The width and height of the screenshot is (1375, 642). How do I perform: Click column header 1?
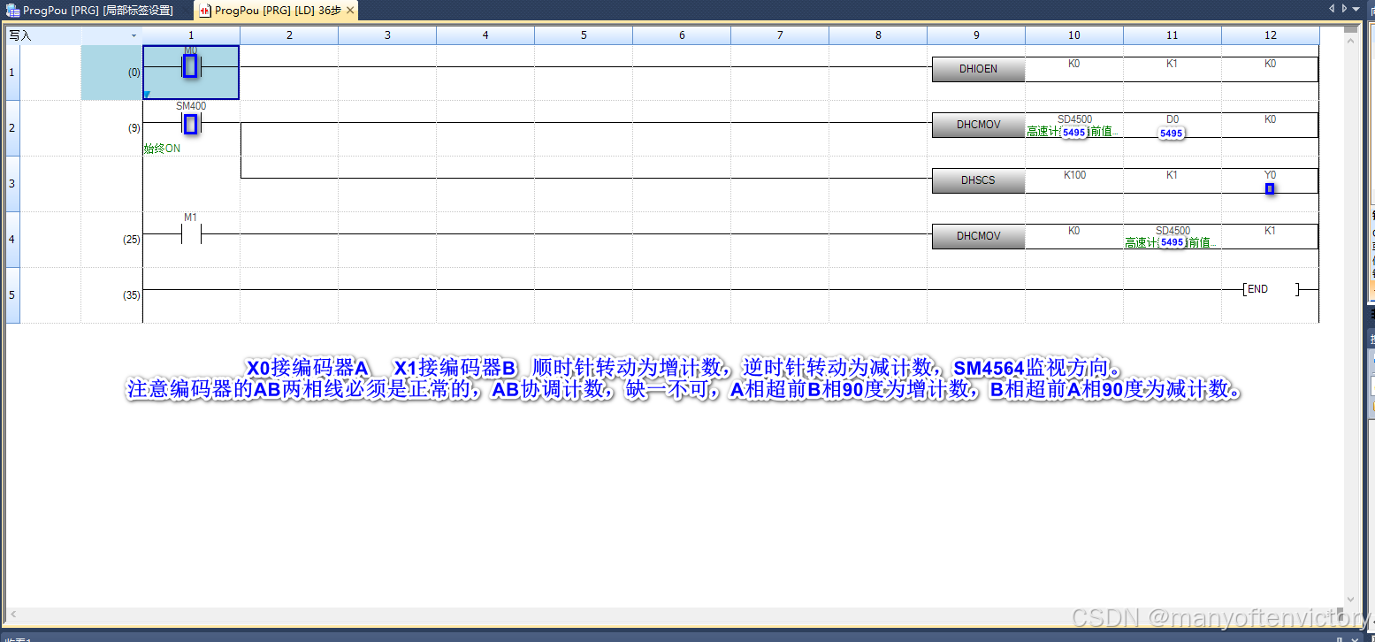tap(191, 35)
